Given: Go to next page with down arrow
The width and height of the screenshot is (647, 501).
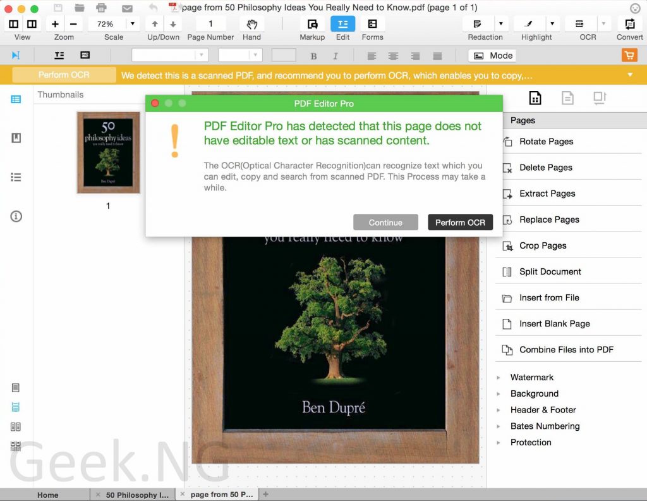Looking at the screenshot, I should (x=173, y=24).
